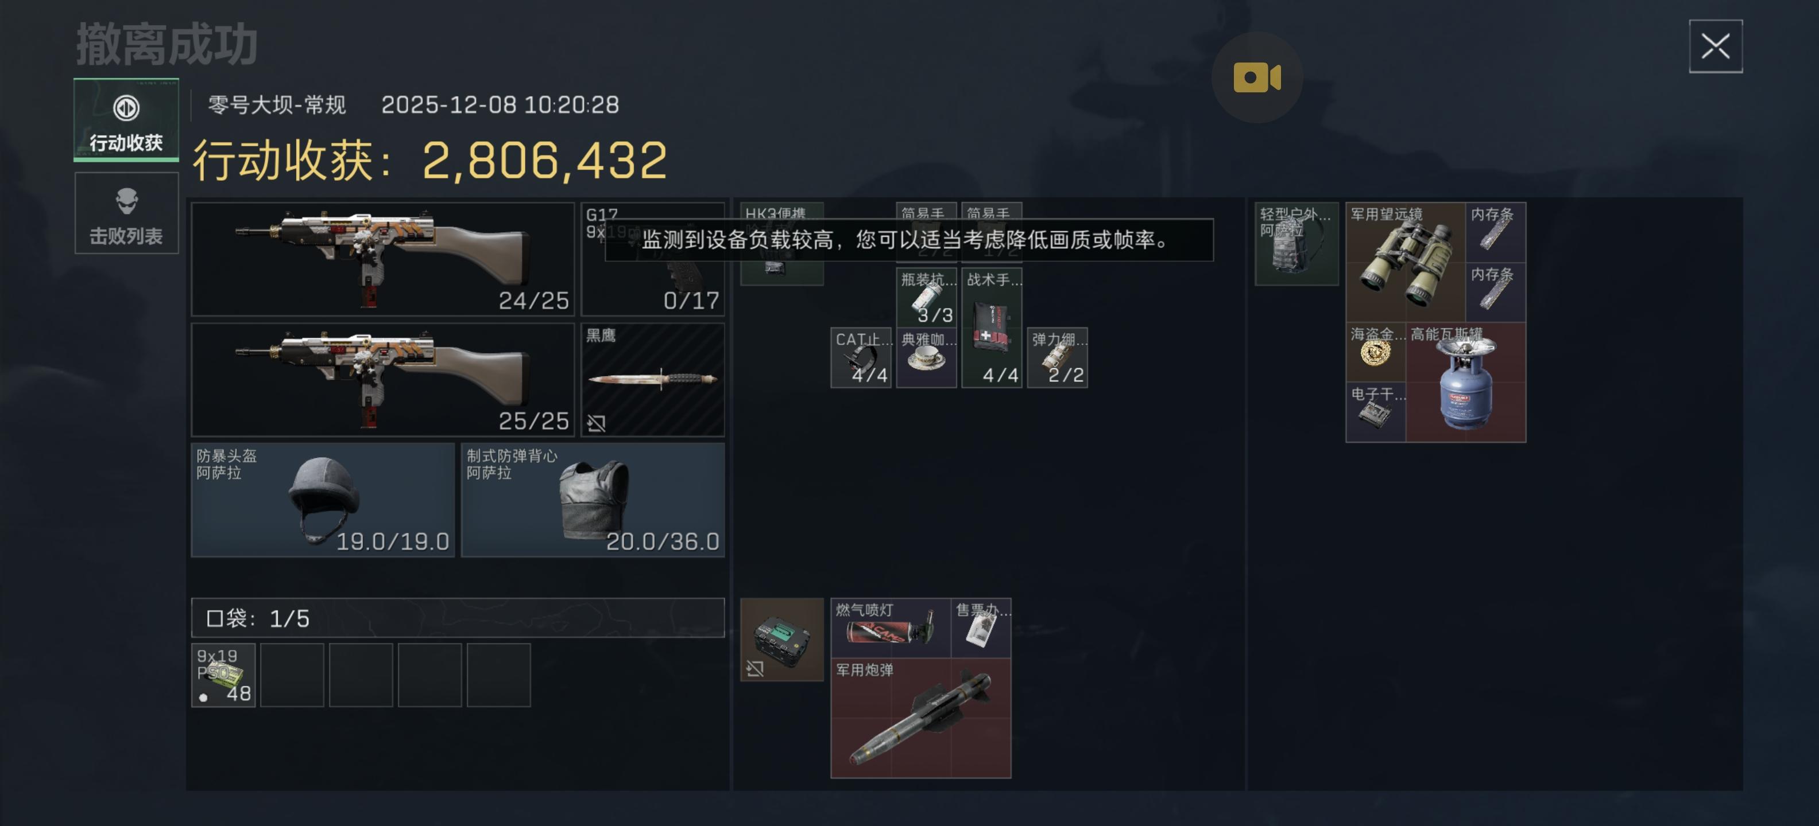Switch to the 击败列表 tab
The height and width of the screenshot is (826, 1819).
coord(126,213)
